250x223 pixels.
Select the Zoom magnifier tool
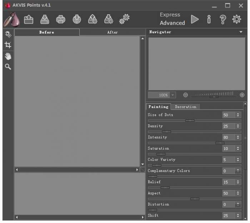[8, 67]
